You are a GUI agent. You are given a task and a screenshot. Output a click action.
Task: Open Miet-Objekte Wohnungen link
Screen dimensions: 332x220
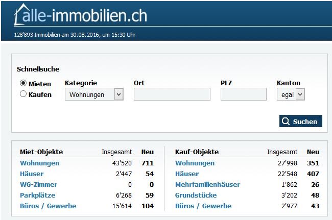(x=39, y=163)
